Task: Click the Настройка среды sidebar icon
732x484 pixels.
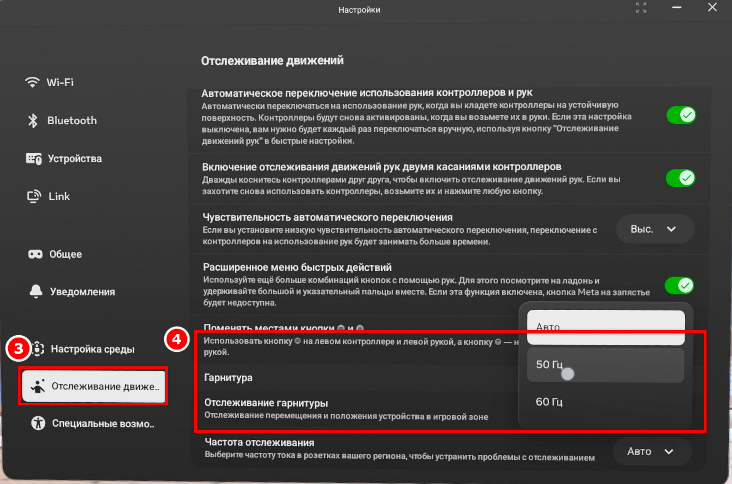Action: tap(38, 349)
